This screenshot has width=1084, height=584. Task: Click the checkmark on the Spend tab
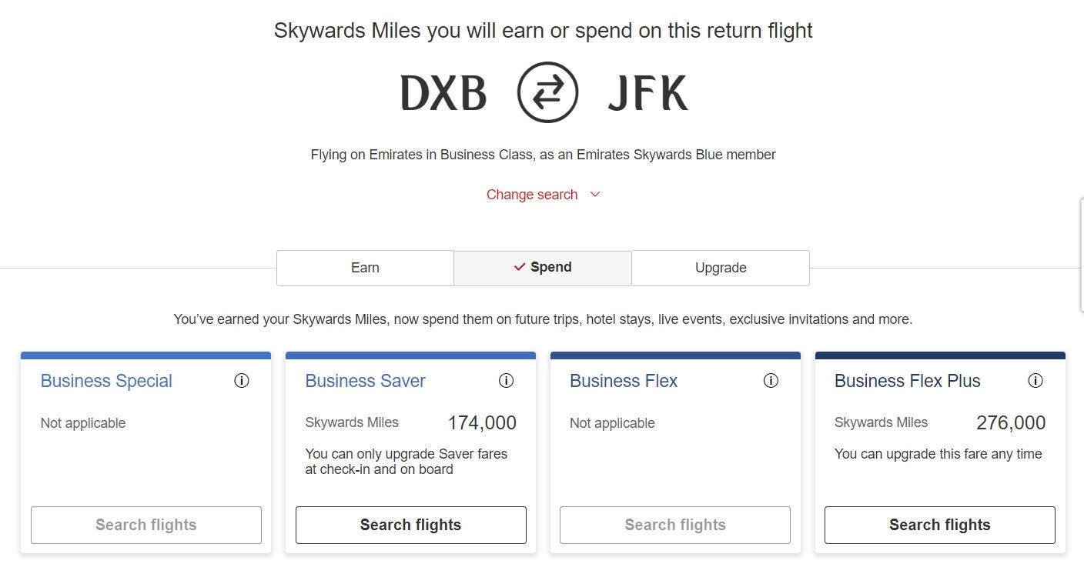click(x=519, y=267)
